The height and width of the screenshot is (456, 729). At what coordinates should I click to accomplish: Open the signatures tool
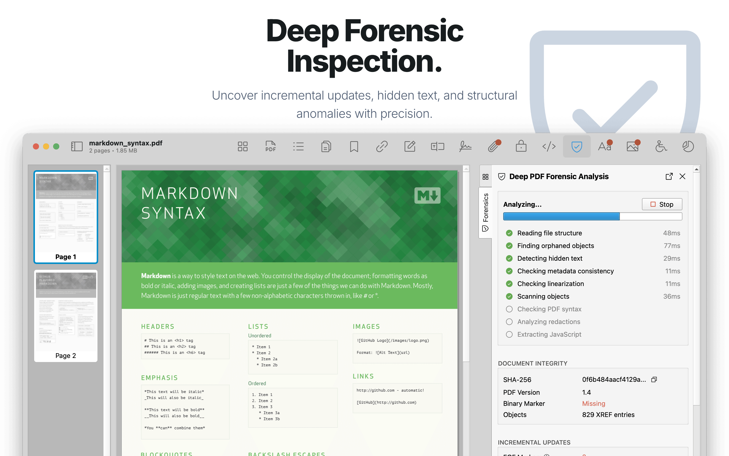tap(465, 147)
